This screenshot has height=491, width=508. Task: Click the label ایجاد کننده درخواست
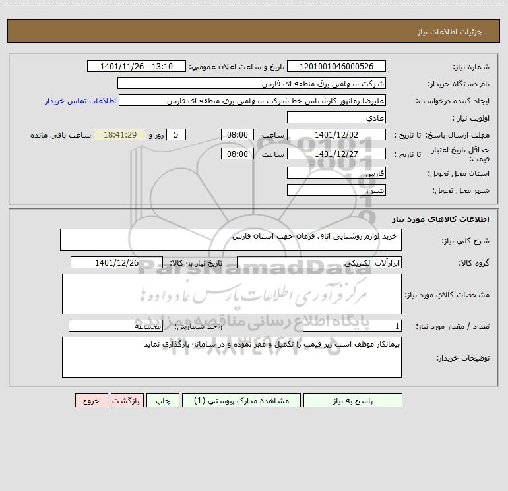[x=453, y=101]
